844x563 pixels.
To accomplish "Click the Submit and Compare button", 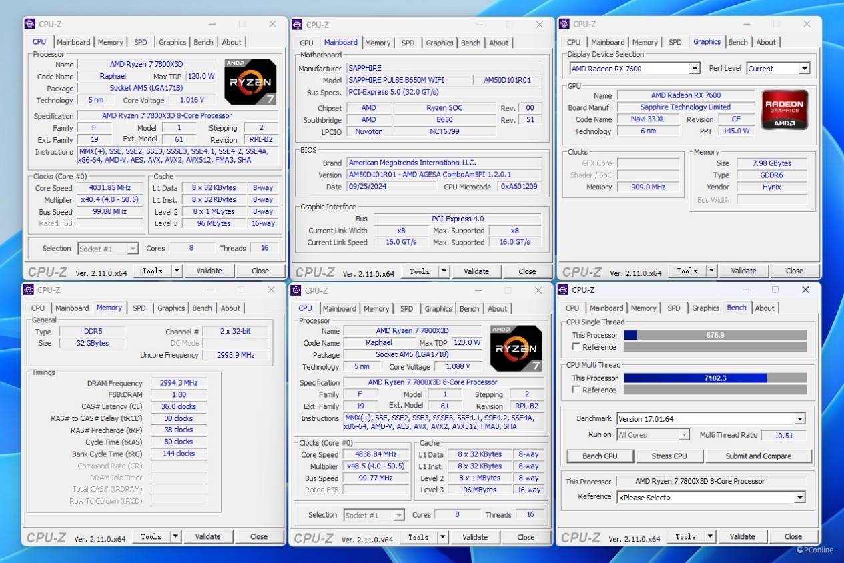I will tap(758, 456).
